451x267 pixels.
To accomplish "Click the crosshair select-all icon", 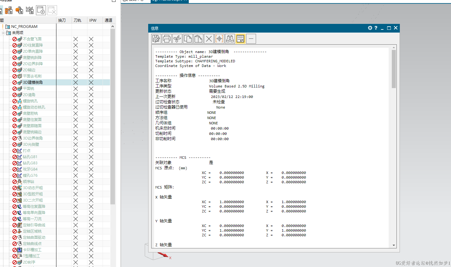I will click(x=219, y=39).
